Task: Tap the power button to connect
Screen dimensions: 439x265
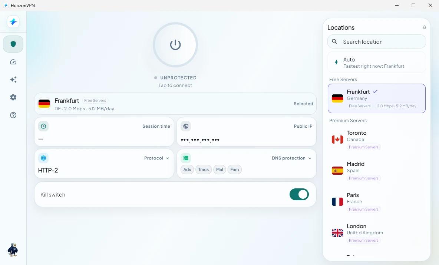Action: [175, 45]
